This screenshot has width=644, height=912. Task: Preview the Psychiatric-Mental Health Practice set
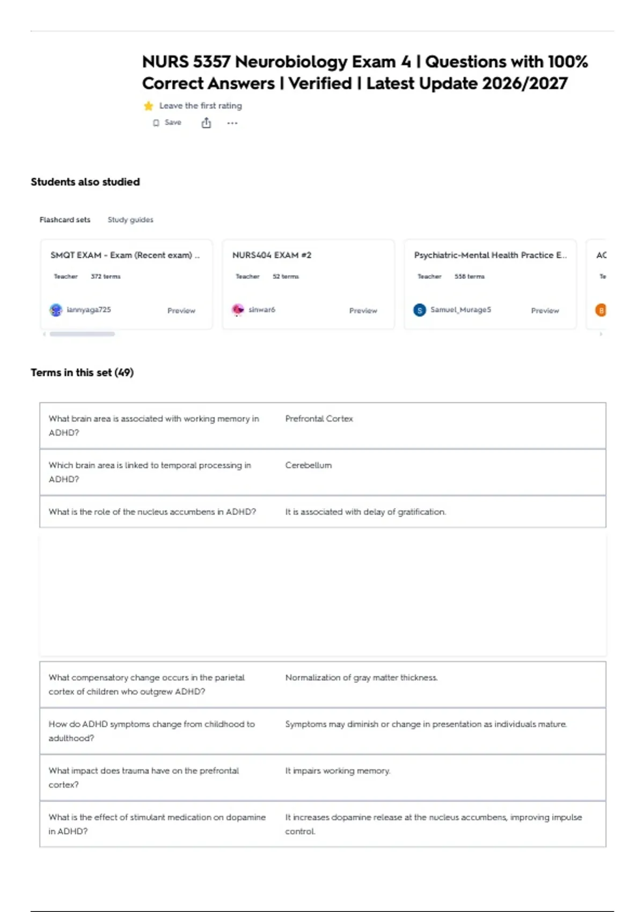pyautogui.click(x=545, y=311)
